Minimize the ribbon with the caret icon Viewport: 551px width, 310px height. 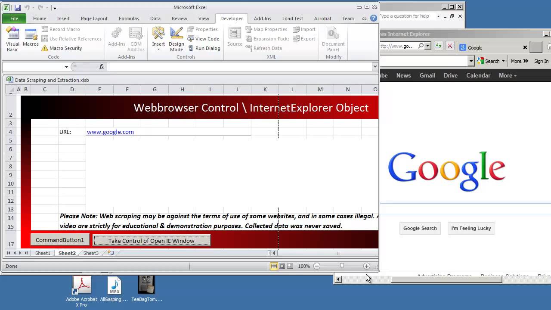365,19
